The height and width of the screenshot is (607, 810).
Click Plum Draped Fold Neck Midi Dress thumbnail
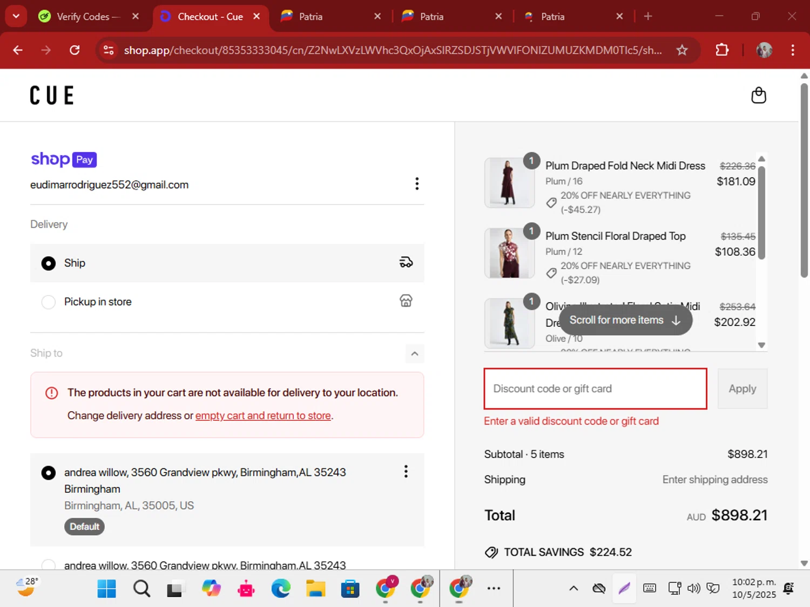[x=509, y=183]
